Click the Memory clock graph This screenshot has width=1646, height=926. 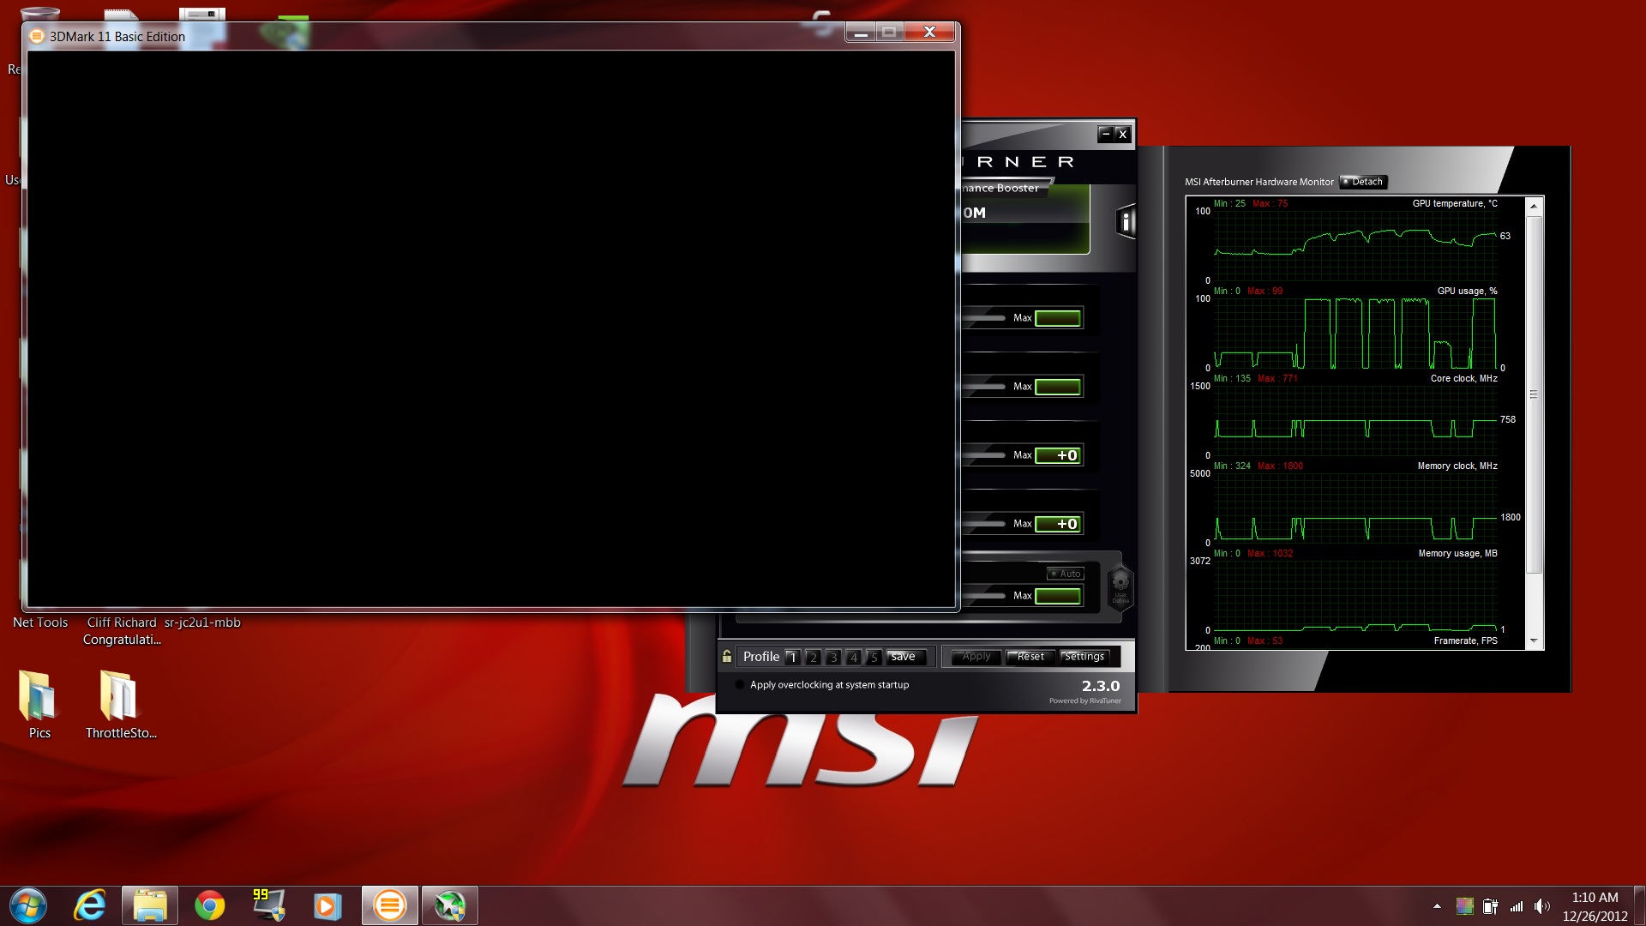1355,508
